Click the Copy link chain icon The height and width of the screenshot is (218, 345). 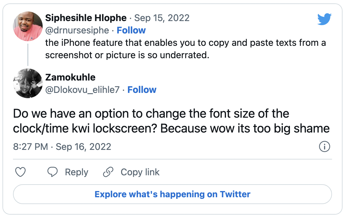(108, 172)
